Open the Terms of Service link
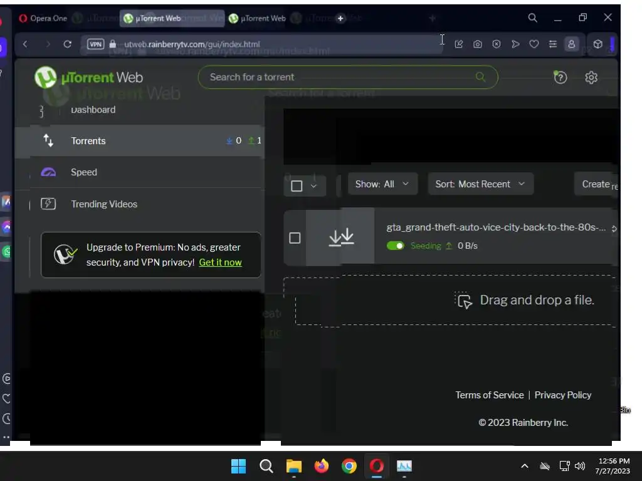Viewport: 642px width, 481px height. click(x=489, y=395)
